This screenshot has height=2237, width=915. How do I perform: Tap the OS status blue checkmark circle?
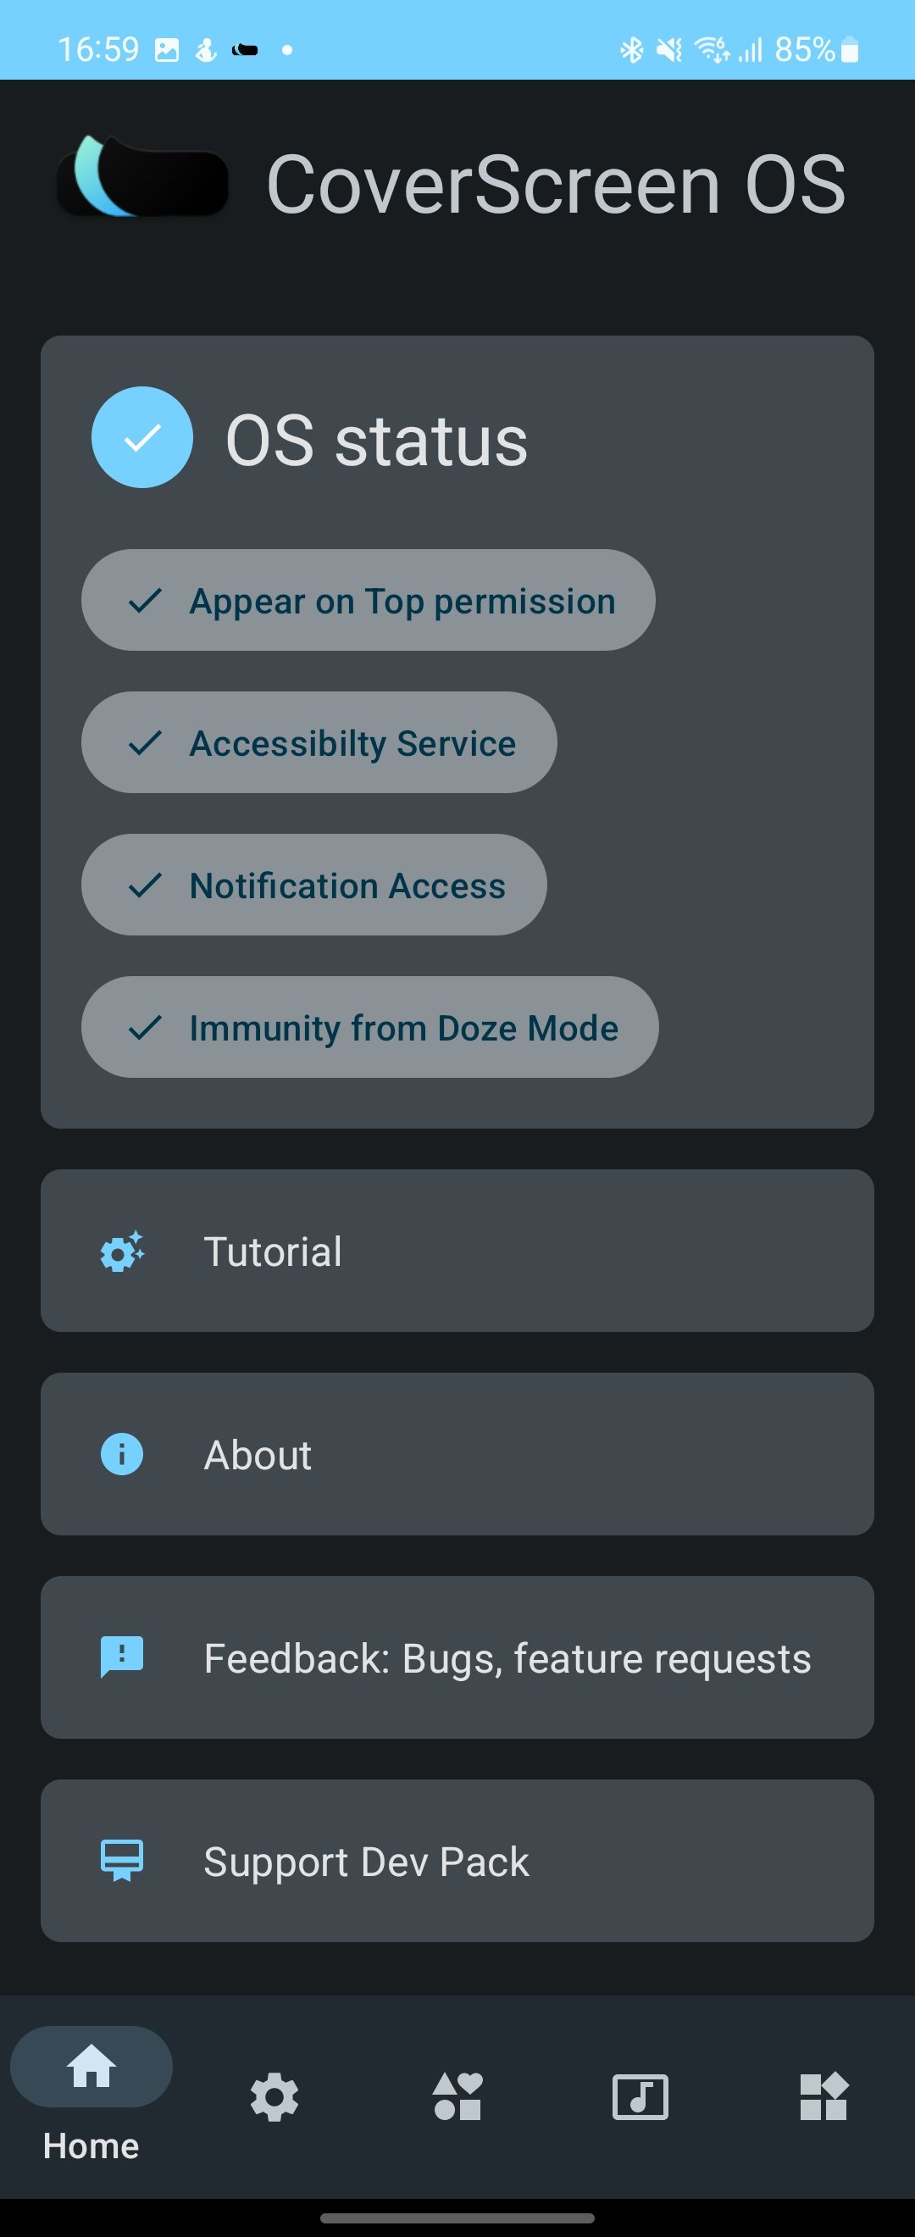click(x=142, y=436)
